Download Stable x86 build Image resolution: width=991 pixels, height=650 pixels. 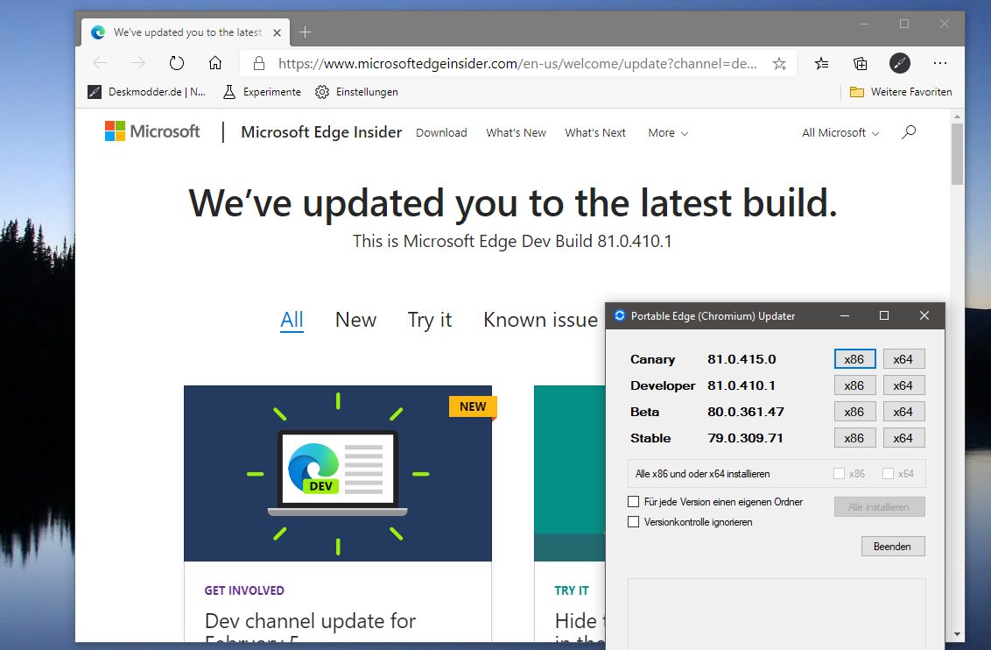click(854, 438)
